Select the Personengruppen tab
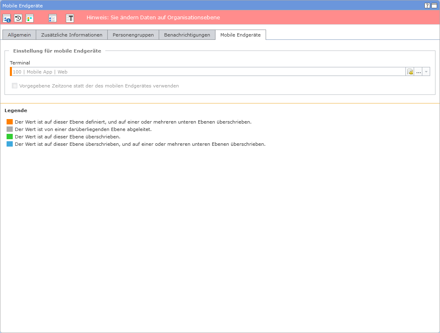This screenshot has width=440, height=333. (133, 35)
